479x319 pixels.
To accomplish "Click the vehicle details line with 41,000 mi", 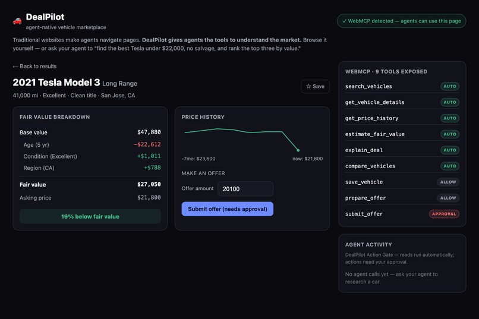I will point(74,95).
